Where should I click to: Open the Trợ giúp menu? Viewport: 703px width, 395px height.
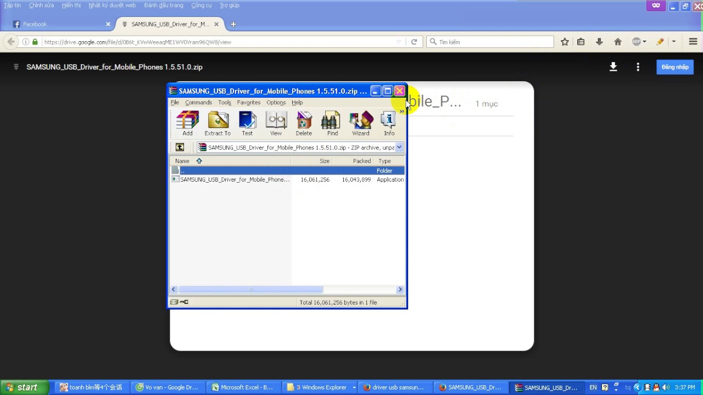point(230,5)
